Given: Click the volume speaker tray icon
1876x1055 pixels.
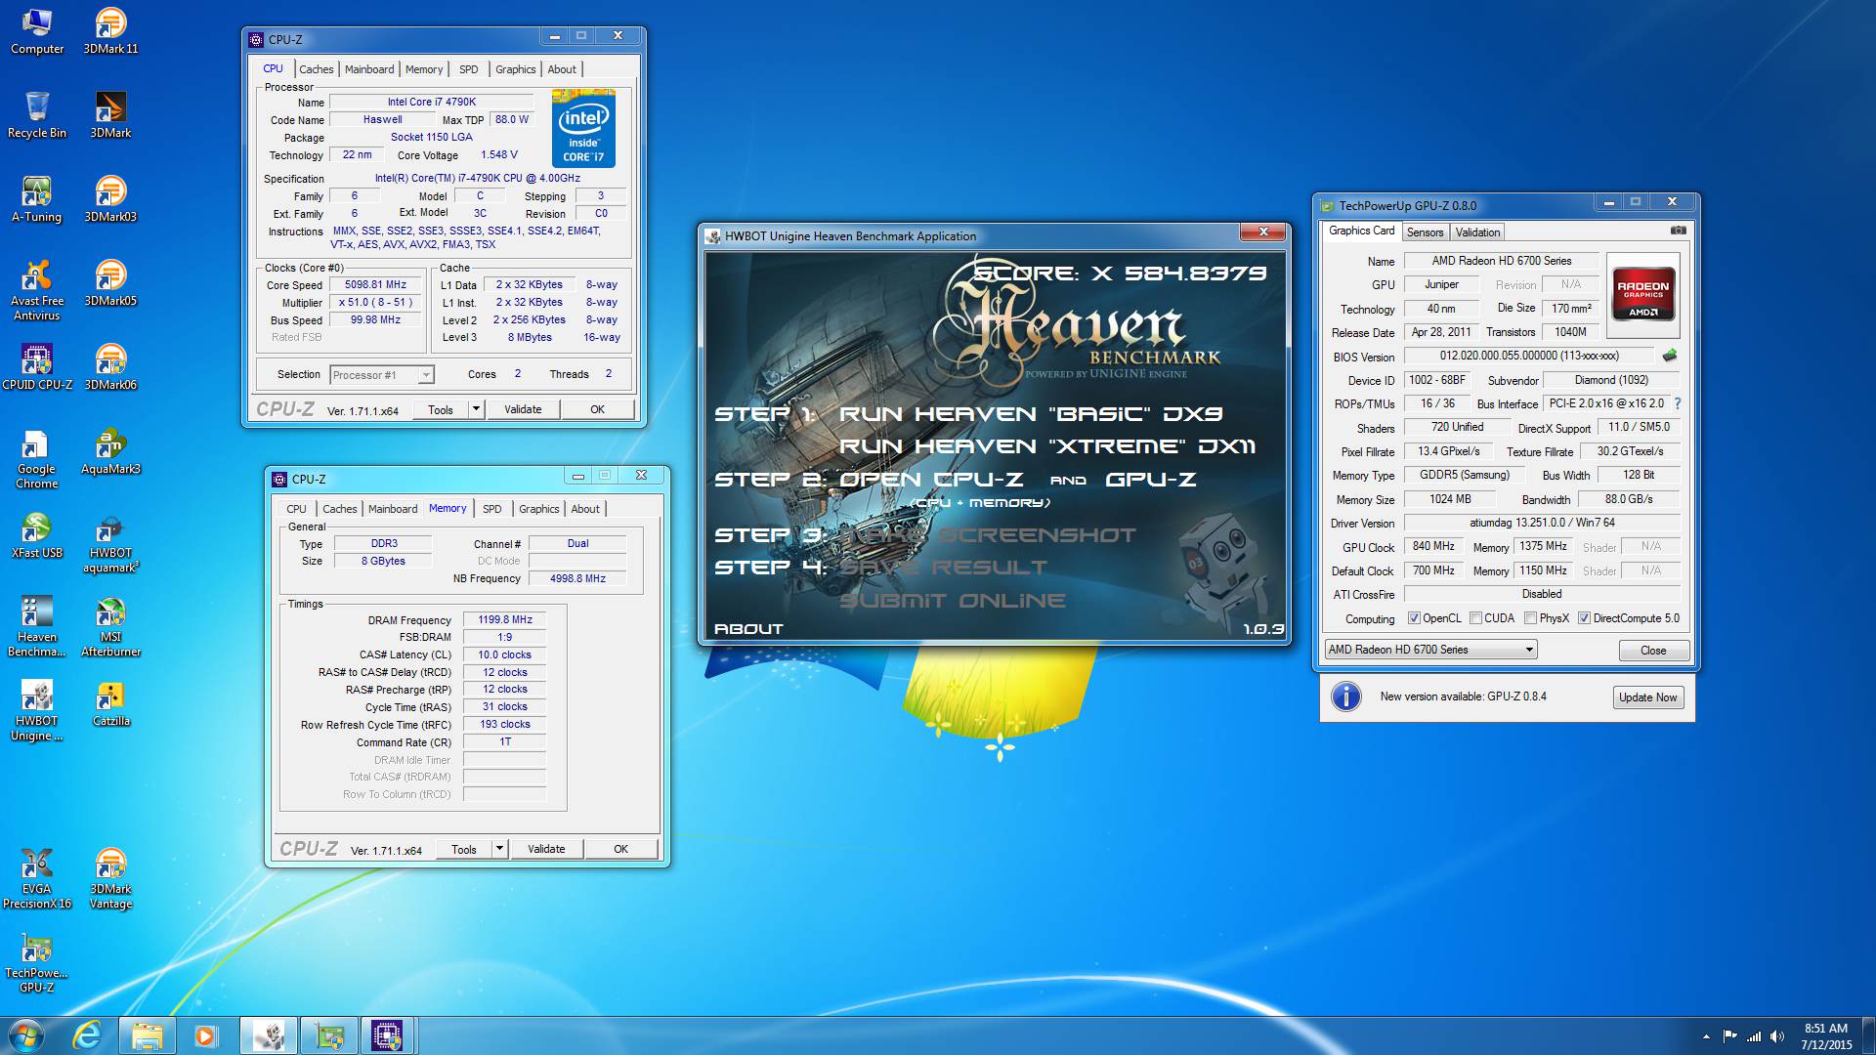Looking at the screenshot, I should [x=1776, y=1036].
